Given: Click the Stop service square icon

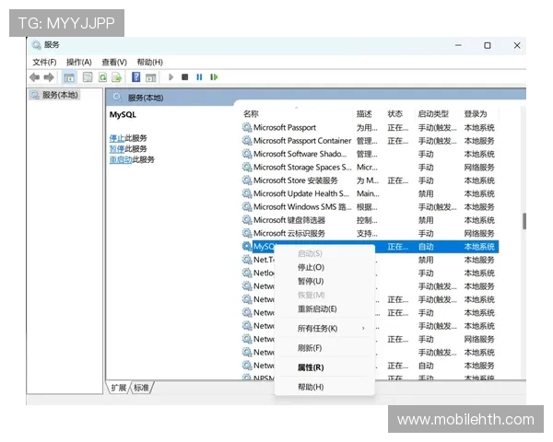Looking at the screenshot, I should 185,76.
